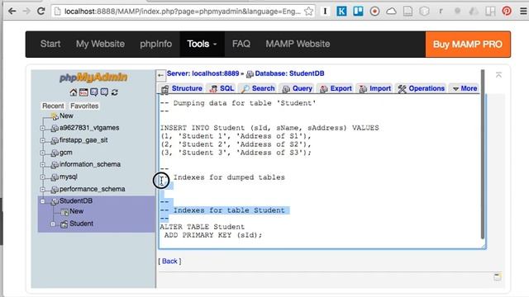Expand the a9627831_vtgames database node
Viewport: 529px width, 297px height.
tap(42, 128)
